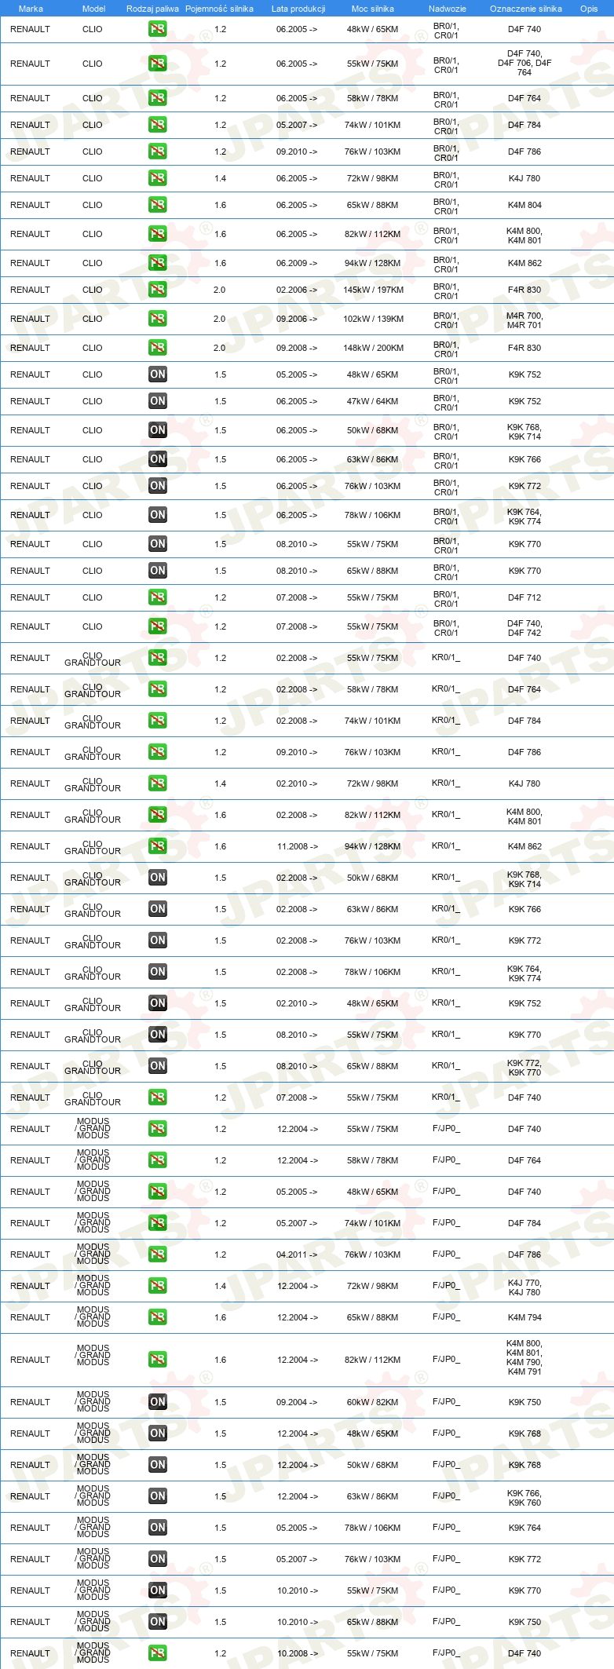
Task: Click the 'Marka' column header
Action: 31,9
